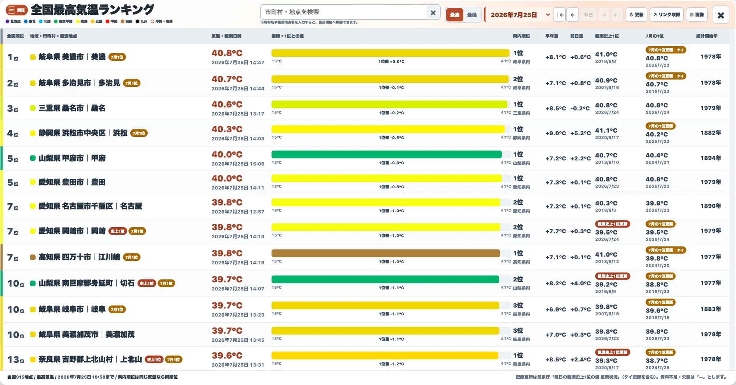
Task: Click the 40.0°C value in 豊田 row
Action: pyautogui.click(x=227, y=178)
